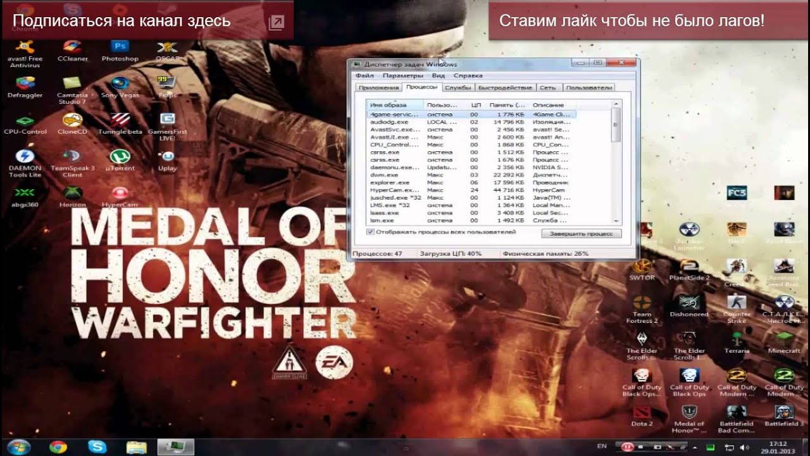Image resolution: width=810 pixels, height=456 pixels.
Task: Open the Counter Strike shortcut
Action: (x=737, y=309)
